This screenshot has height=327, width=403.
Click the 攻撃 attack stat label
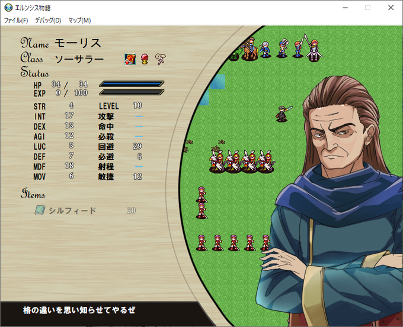click(106, 116)
